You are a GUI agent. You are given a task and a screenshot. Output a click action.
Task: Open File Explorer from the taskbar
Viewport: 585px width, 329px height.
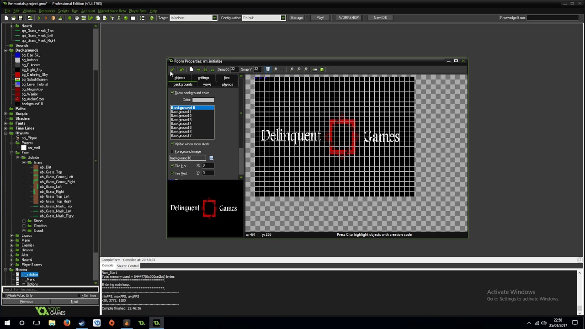click(x=52, y=323)
